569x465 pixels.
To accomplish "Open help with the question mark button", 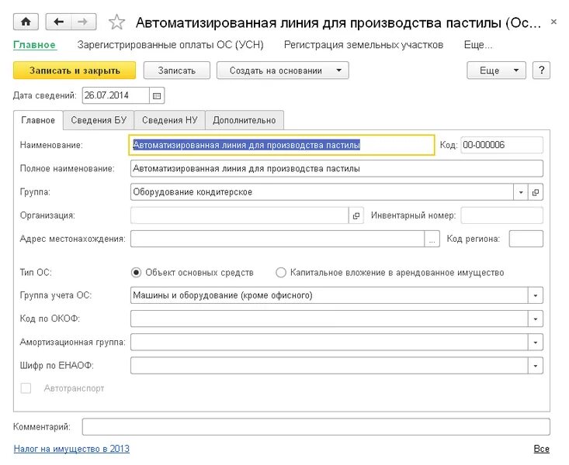I will (x=541, y=71).
